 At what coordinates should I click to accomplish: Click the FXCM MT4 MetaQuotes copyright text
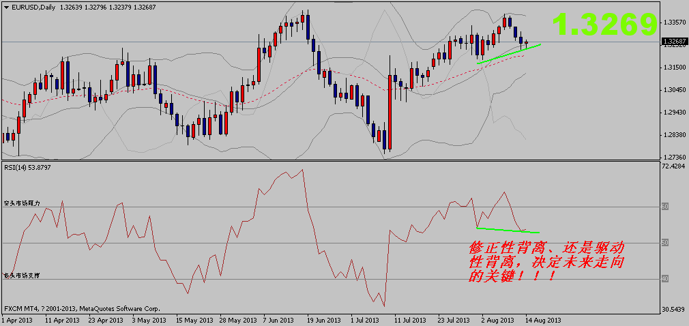point(82,309)
